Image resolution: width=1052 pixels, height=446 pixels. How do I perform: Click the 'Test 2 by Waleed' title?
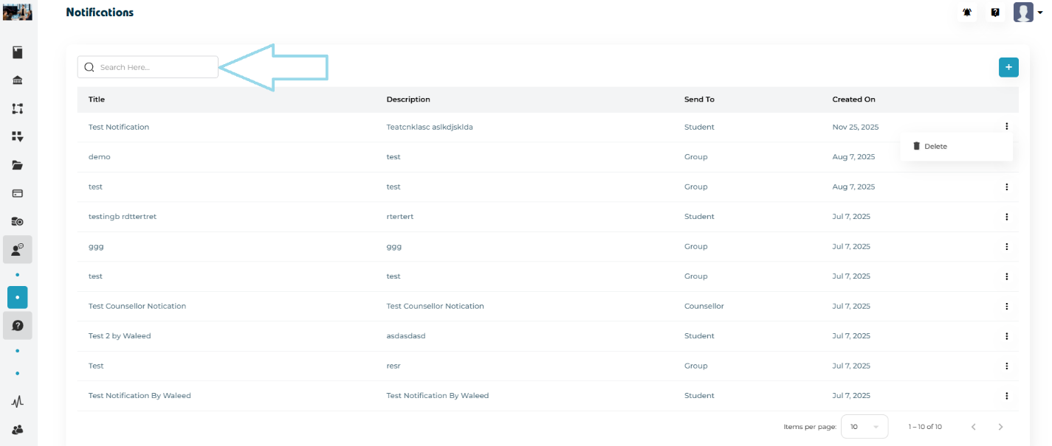(120, 336)
